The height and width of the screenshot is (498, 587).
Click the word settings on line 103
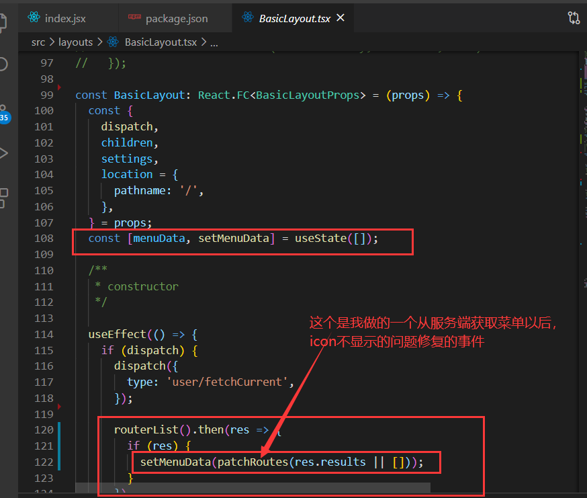point(127,159)
